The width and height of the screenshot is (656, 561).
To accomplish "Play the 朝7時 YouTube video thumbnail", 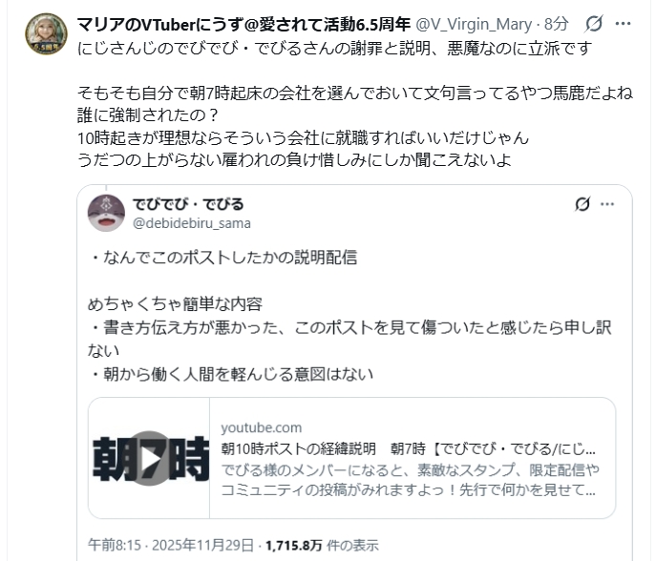I will point(150,458).
